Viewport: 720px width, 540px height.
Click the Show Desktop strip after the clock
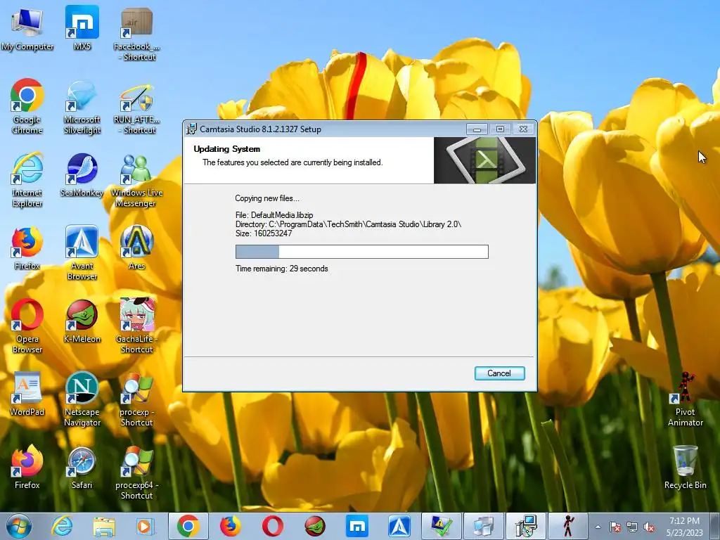point(716,527)
